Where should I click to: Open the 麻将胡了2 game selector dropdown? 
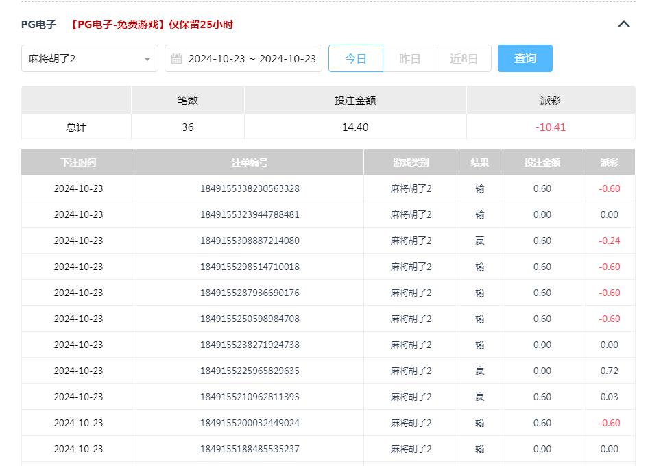pos(82,58)
